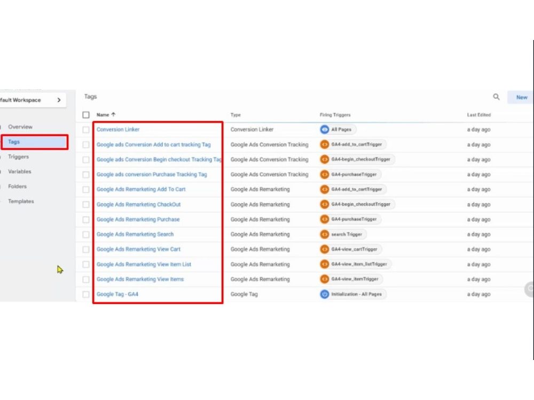Viewport: 534px width, 400px height.
Task: Click the Initialization - All Pages power icon
Action: (x=325, y=294)
